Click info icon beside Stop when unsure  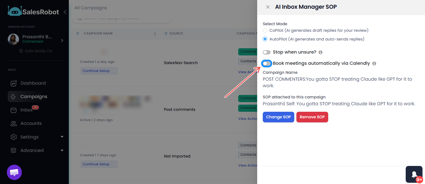(x=320, y=52)
